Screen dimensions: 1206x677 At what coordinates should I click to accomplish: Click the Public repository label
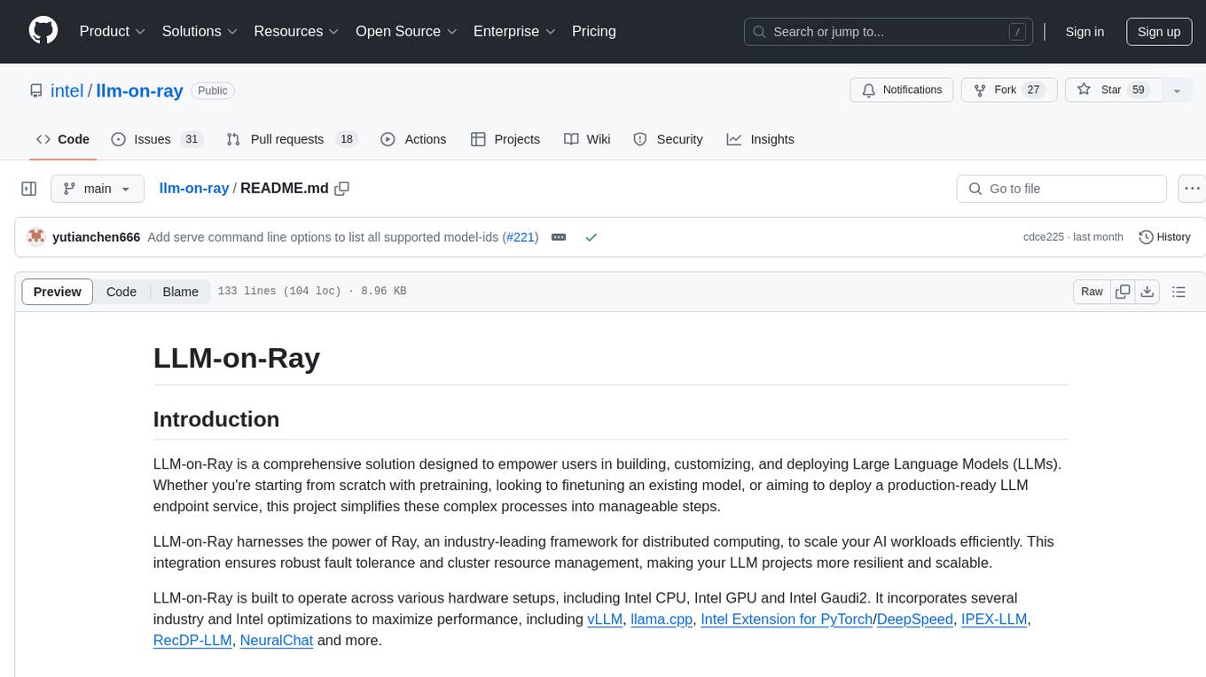tap(212, 90)
